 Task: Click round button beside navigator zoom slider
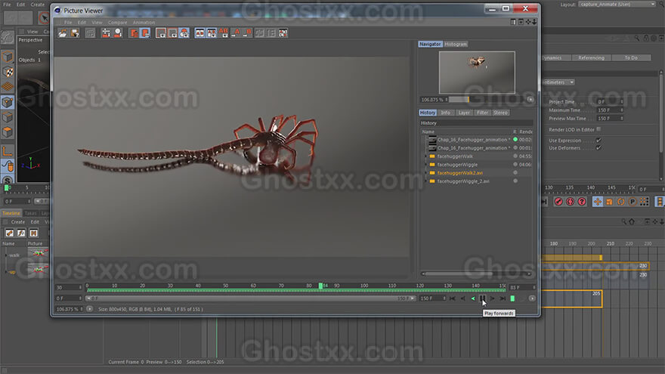coord(530,99)
